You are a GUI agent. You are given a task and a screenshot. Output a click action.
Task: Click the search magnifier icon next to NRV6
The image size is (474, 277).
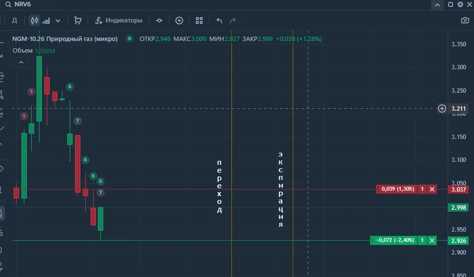tap(8, 4)
